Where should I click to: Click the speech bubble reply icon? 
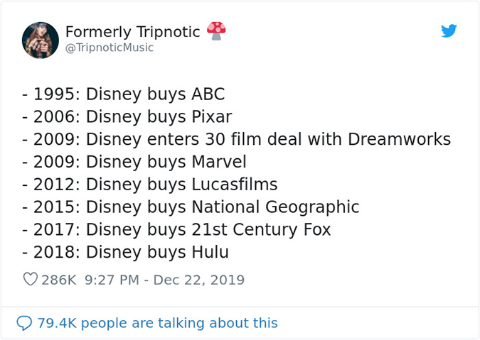[25, 323]
